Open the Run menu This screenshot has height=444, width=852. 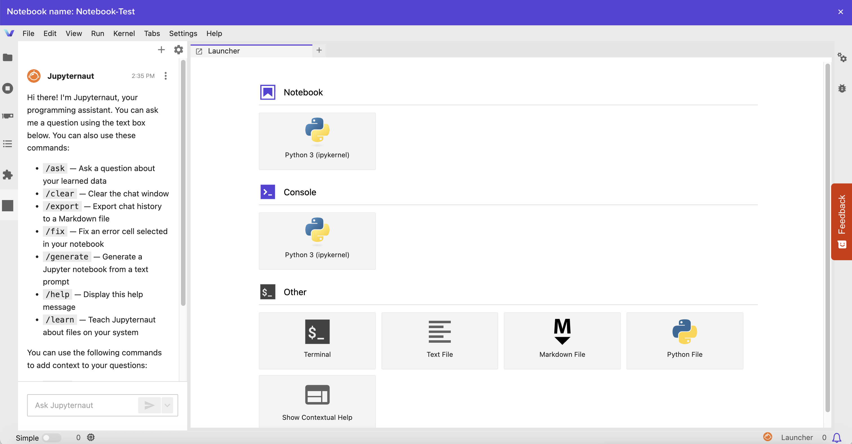98,33
